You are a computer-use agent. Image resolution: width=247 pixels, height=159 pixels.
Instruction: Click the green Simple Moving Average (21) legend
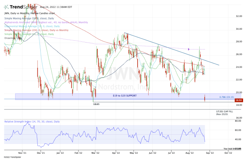pyautogui.click(x=29, y=34)
